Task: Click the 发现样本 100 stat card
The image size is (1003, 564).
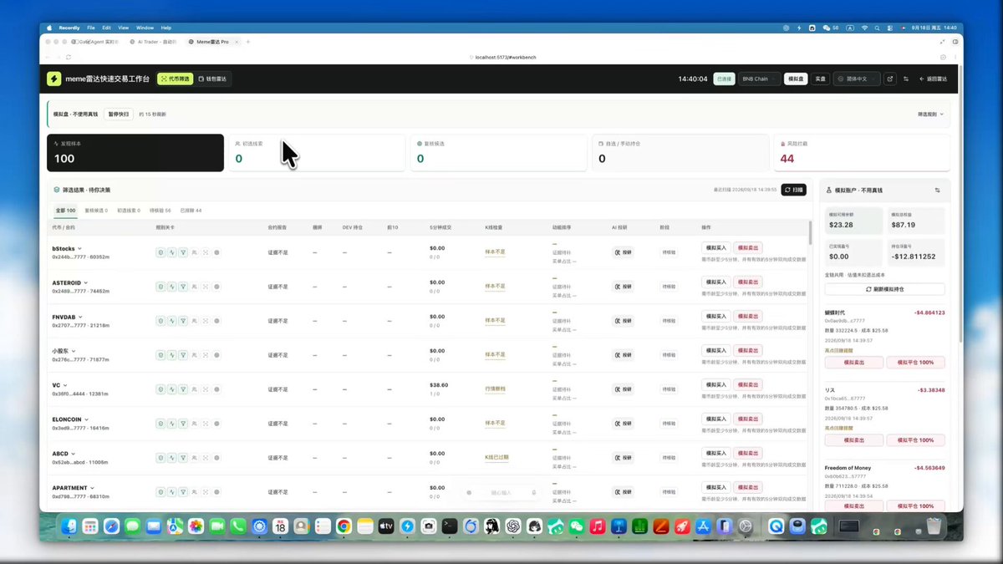Action: [135, 153]
